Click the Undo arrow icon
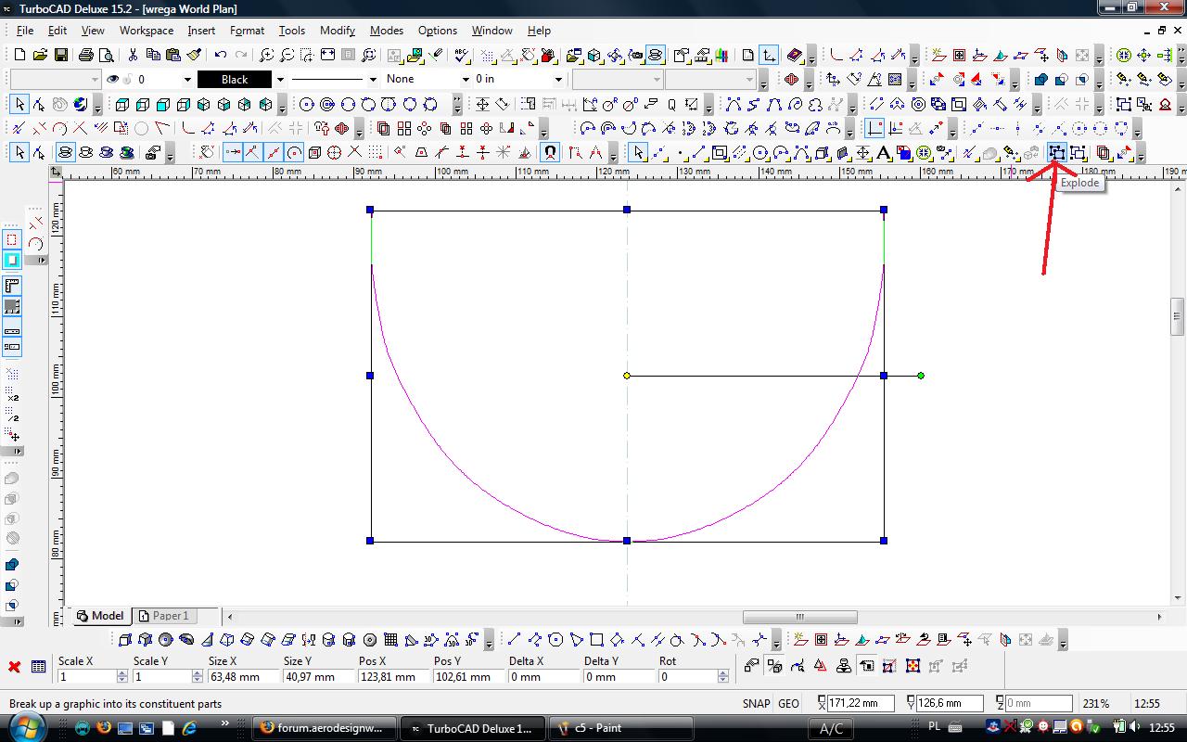The image size is (1187, 742). tap(220, 56)
